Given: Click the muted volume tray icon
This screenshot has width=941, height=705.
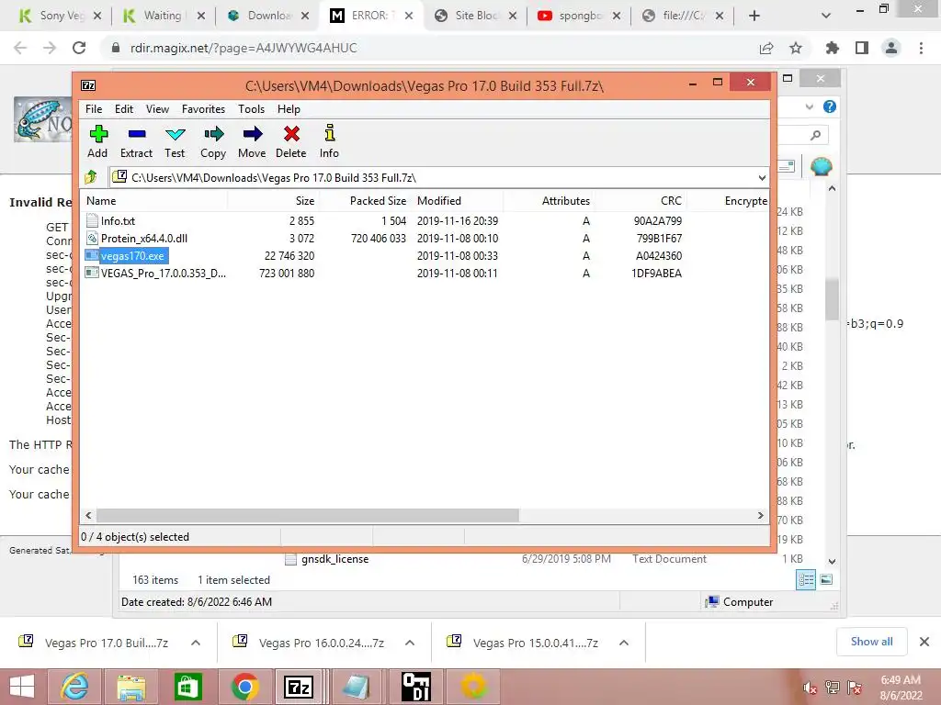Looking at the screenshot, I should [x=810, y=688].
